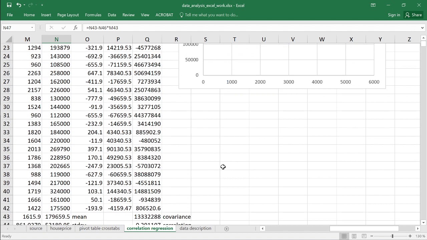
Task: Select column N header
Action: point(56,39)
